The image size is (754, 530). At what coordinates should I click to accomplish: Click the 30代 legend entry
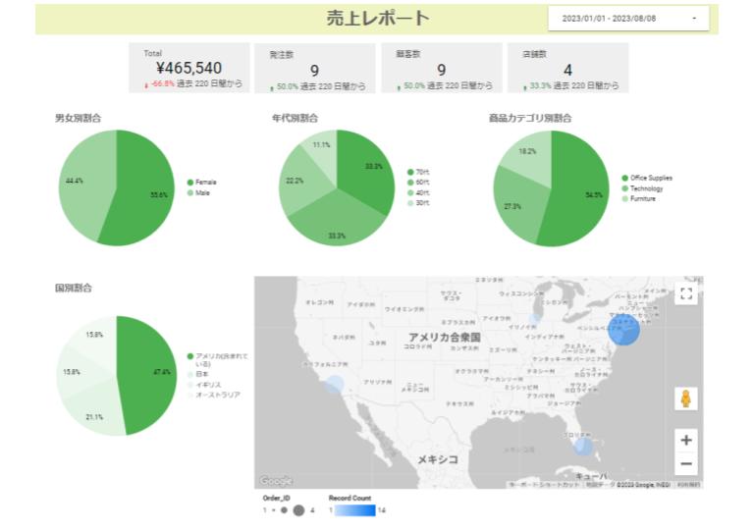click(418, 203)
